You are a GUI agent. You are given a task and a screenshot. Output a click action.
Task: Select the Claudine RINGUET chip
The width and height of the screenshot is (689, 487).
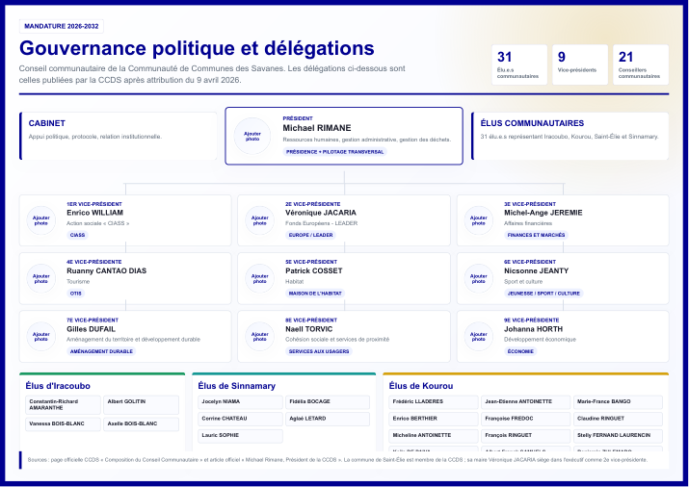click(x=618, y=419)
